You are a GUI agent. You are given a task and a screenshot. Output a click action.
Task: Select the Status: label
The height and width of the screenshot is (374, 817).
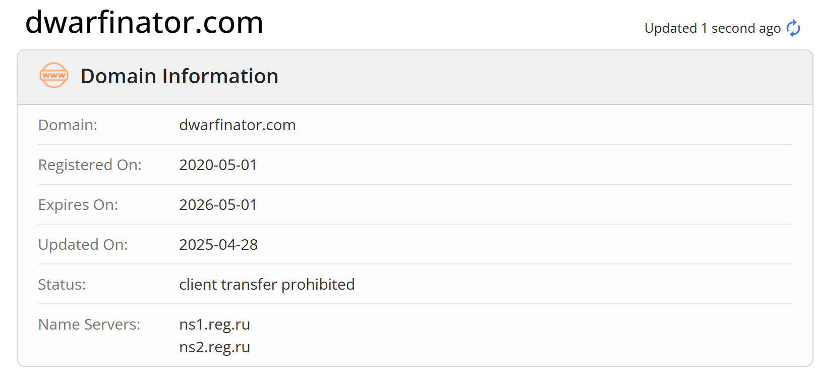(62, 284)
